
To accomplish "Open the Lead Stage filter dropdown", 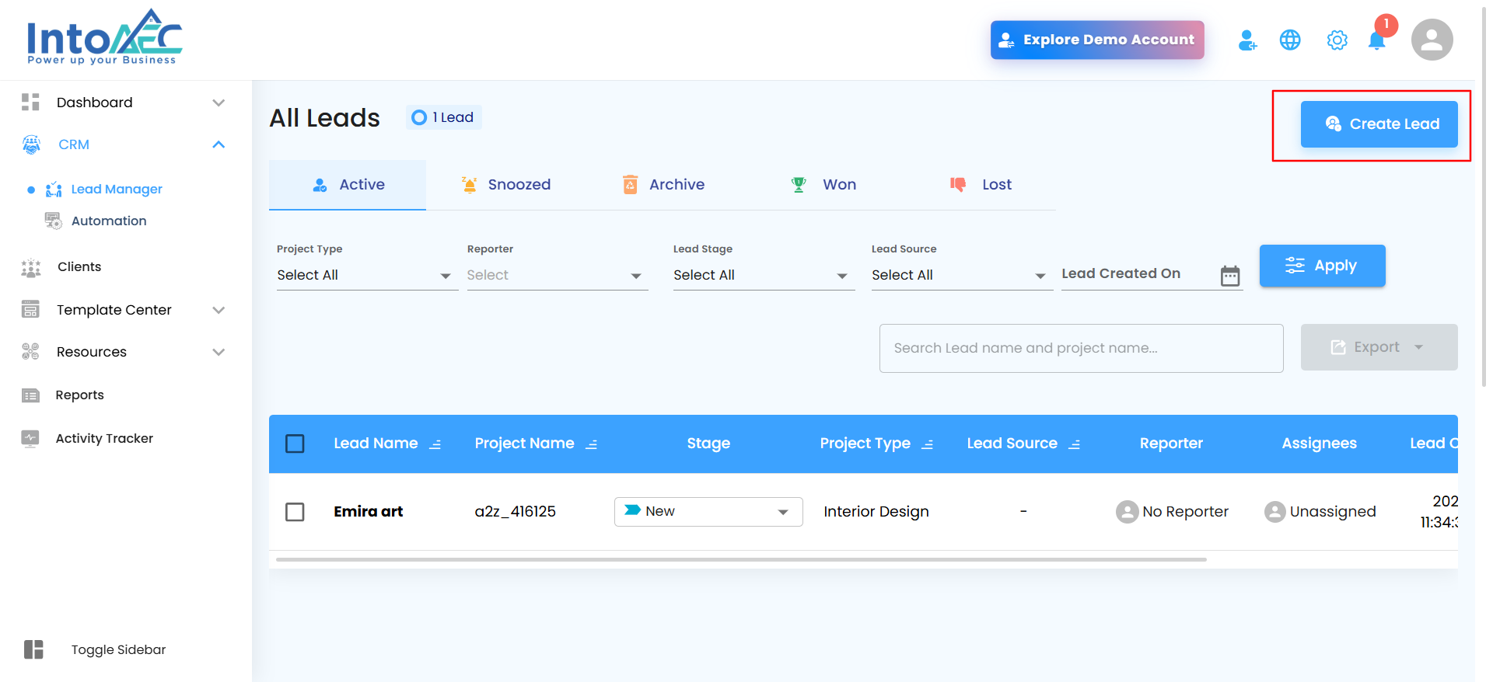I will click(760, 275).
